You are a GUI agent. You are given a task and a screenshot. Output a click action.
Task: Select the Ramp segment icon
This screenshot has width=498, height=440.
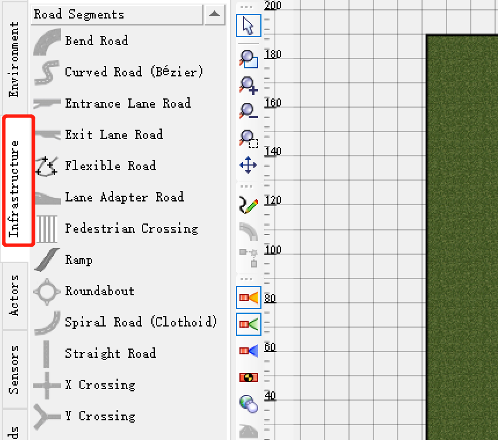47,260
